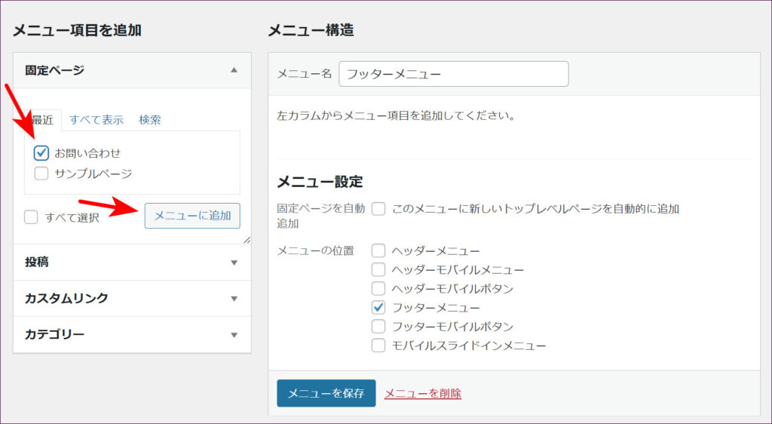Enable the ヘッダーモバイルボタン location
This screenshot has height=424, width=772.
(378, 289)
